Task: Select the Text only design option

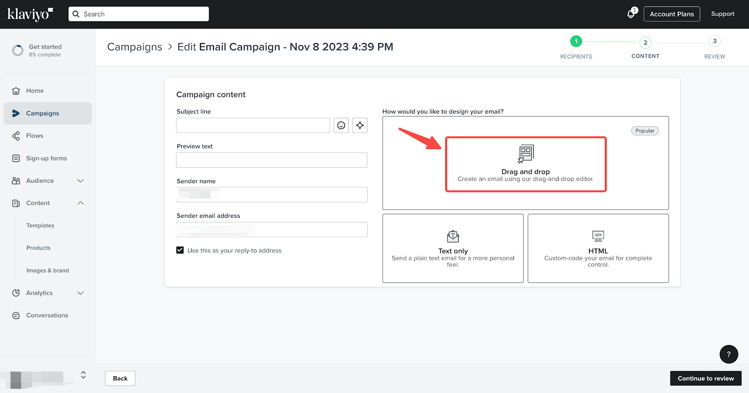Action: pyautogui.click(x=453, y=249)
